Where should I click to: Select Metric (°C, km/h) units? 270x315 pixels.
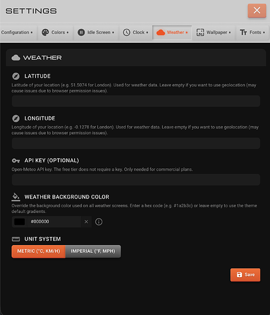click(x=38, y=251)
